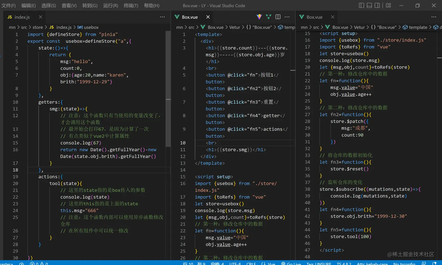Toggle the bottom panel layout icon
Image resolution: width=442 pixels, height=265 pixels.
(x=369, y=5)
